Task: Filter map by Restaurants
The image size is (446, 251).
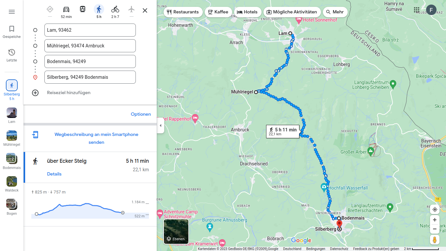Action: pyautogui.click(x=183, y=12)
